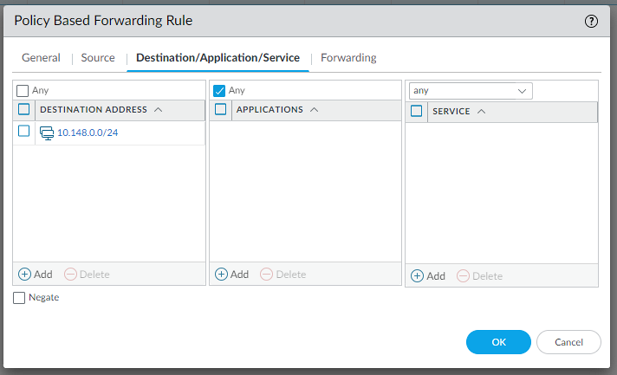Click the Add icon under Applications

222,274
